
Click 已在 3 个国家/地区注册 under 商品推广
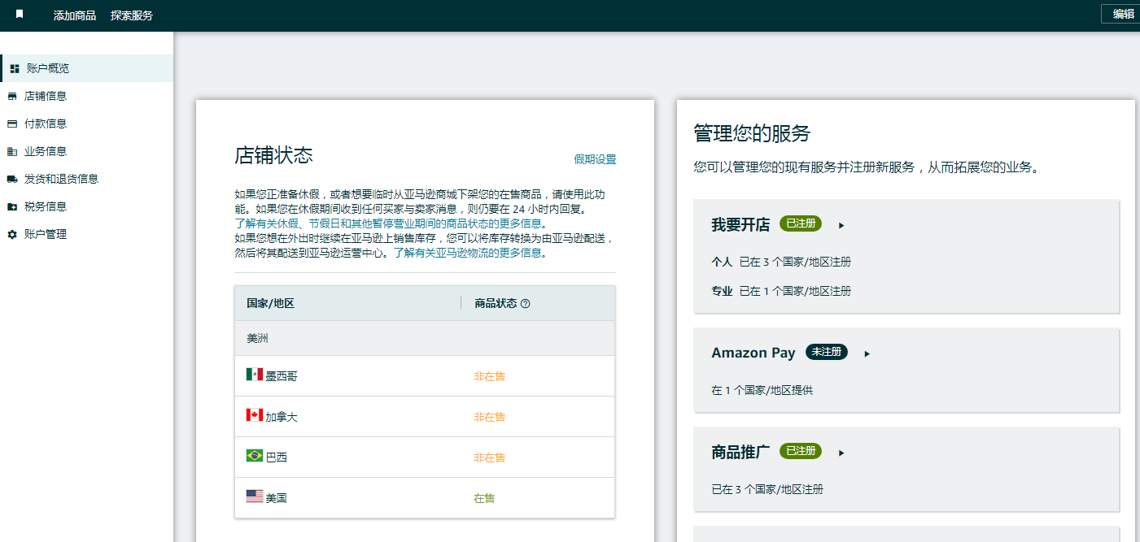tap(767, 489)
